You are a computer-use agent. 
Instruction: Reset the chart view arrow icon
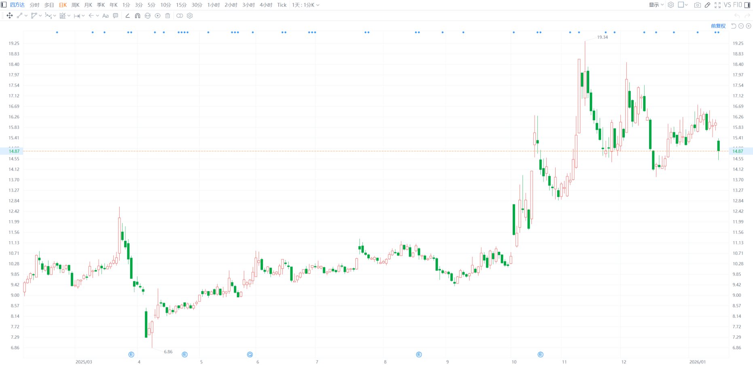734,26
